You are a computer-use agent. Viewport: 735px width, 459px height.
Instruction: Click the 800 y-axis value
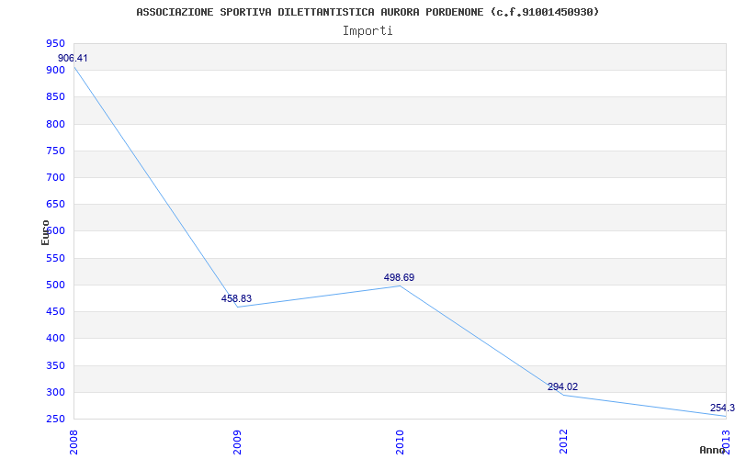point(55,124)
